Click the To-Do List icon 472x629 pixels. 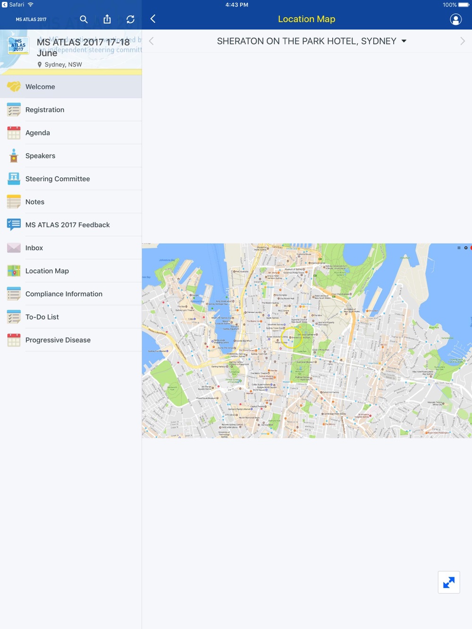pyautogui.click(x=14, y=317)
